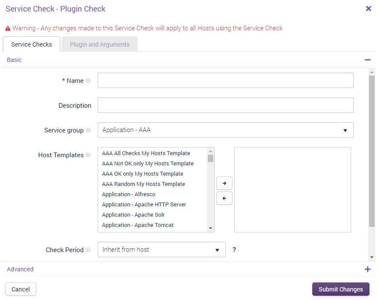
Task: Click the form scrollbar up arrow
Action: pyautogui.click(x=372, y=72)
